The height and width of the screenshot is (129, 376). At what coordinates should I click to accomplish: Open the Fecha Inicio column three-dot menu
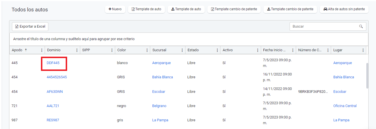(293, 50)
